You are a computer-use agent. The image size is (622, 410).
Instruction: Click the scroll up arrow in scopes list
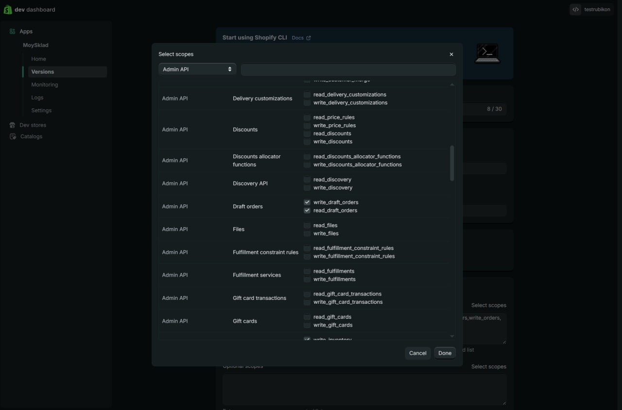tap(452, 84)
